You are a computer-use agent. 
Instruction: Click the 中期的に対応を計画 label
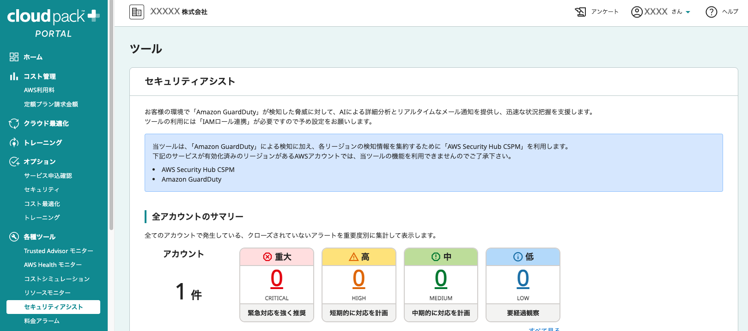click(x=441, y=313)
